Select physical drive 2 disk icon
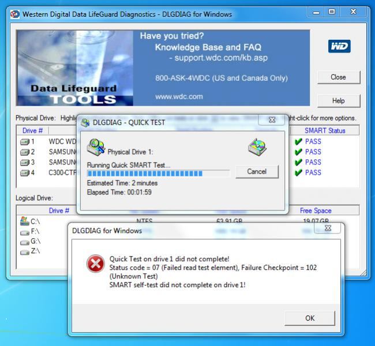 pyautogui.click(x=25, y=152)
